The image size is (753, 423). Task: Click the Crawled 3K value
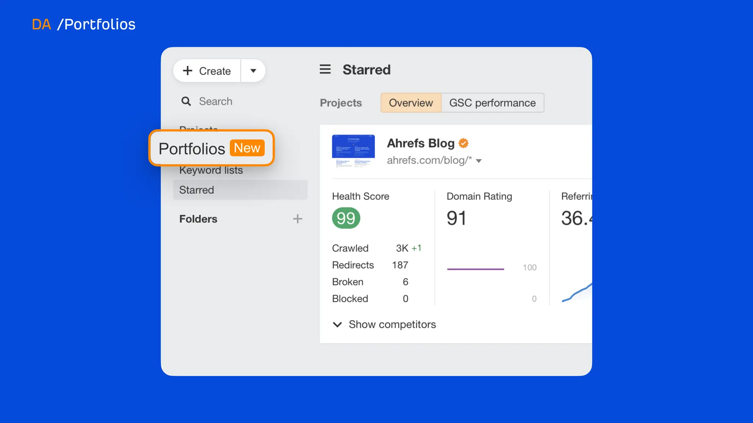pyautogui.click(x=402, y=248)
